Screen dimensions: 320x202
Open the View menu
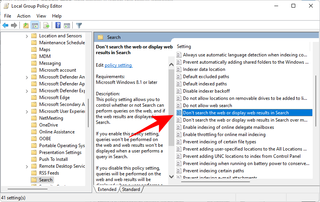[x=41, y=16]
